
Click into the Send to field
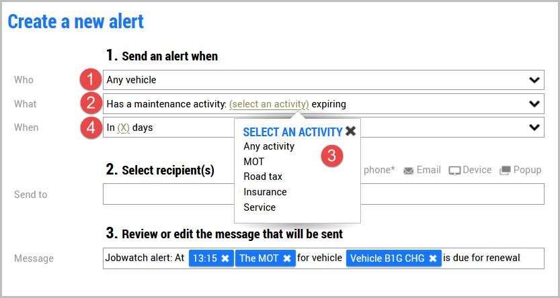click(323, 194)
